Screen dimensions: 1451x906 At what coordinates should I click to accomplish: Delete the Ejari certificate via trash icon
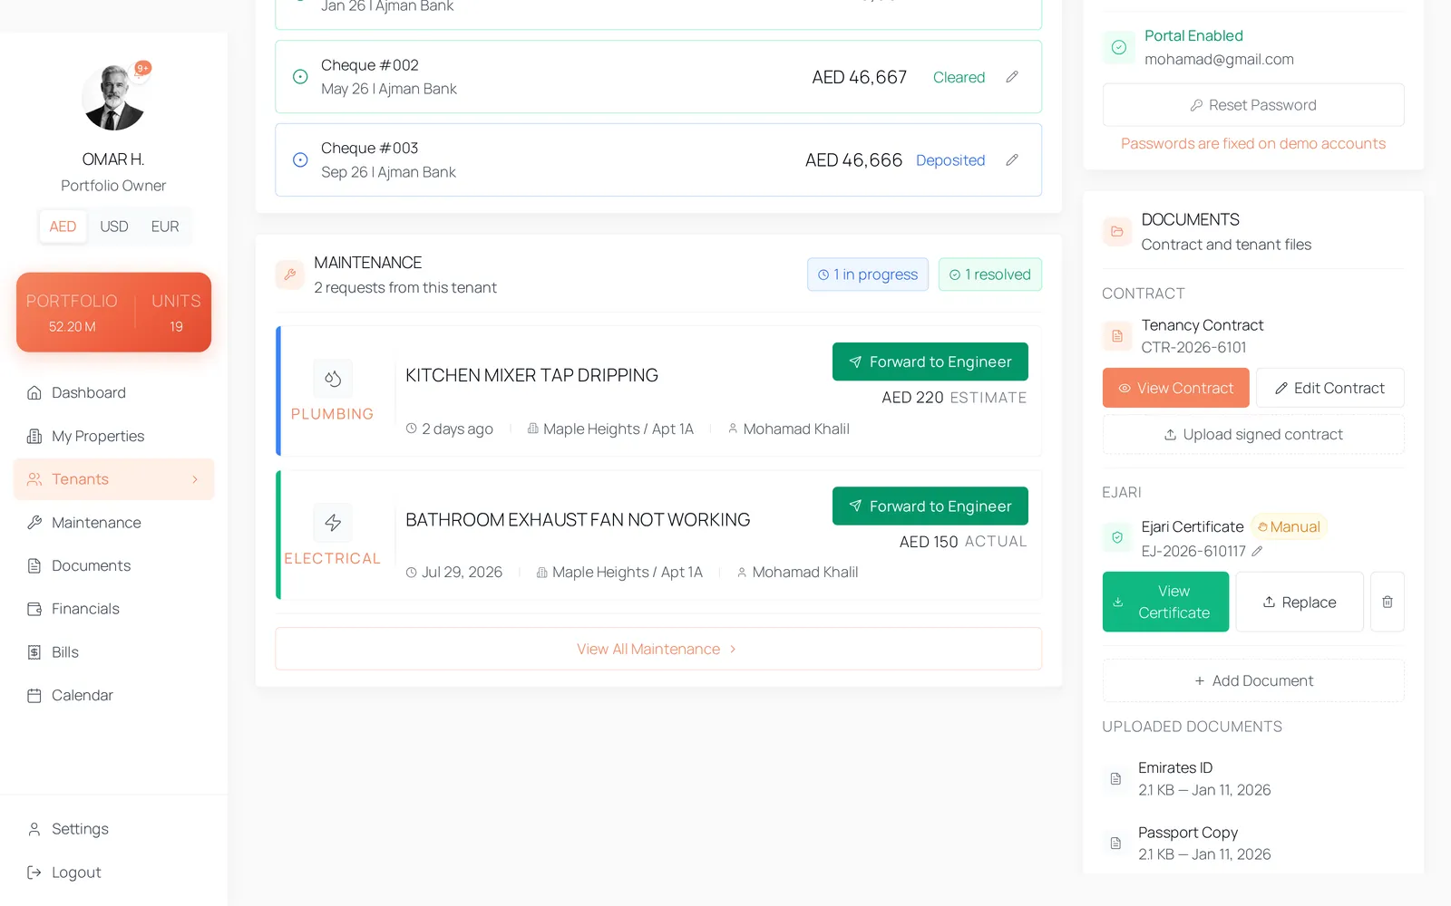tap(1388, 602)
